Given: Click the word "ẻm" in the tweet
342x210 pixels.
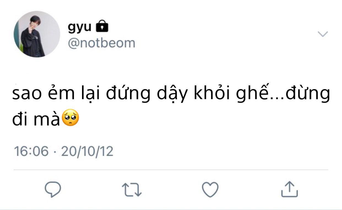Looking at the screenshot, I should [x=59, y=94].
